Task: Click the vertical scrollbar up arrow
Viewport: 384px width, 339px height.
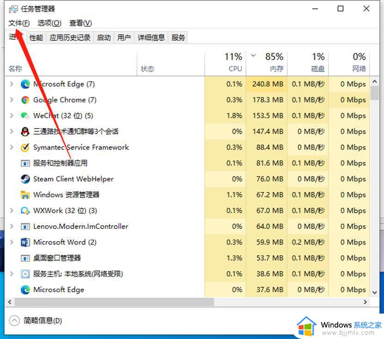Action: click(x=375, y=81)
